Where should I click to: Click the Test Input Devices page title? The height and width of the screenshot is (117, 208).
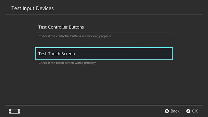33,8
